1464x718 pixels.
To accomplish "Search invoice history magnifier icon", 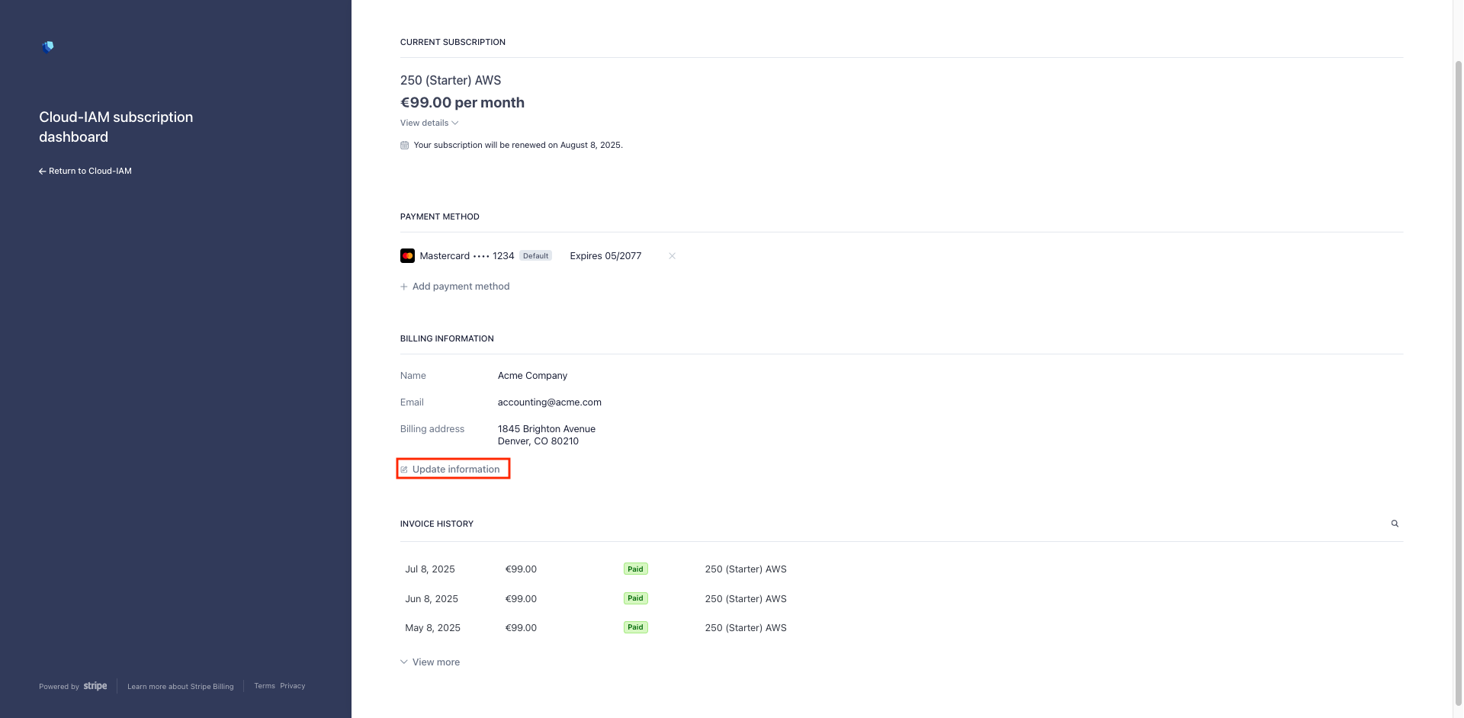I will (x=1395, y=524).
